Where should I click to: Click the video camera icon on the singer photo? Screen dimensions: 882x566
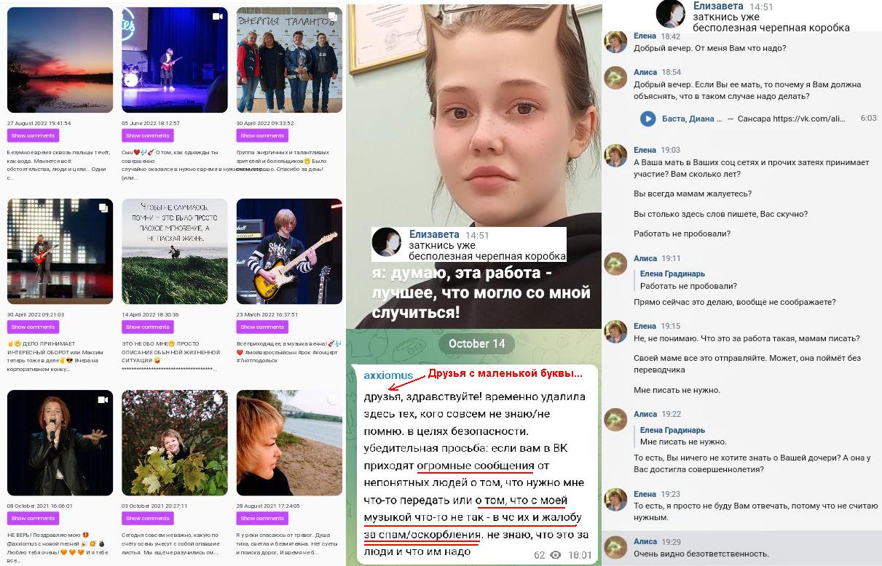103,399
